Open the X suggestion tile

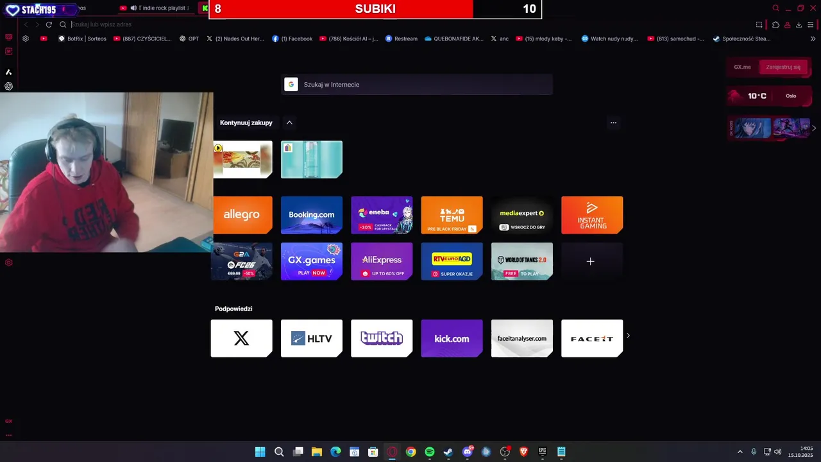(241, 338)
